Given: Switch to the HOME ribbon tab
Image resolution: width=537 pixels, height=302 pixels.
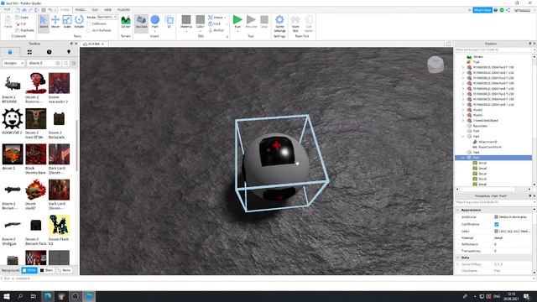Looking at the screenshot, I should [x=65, y=9].
